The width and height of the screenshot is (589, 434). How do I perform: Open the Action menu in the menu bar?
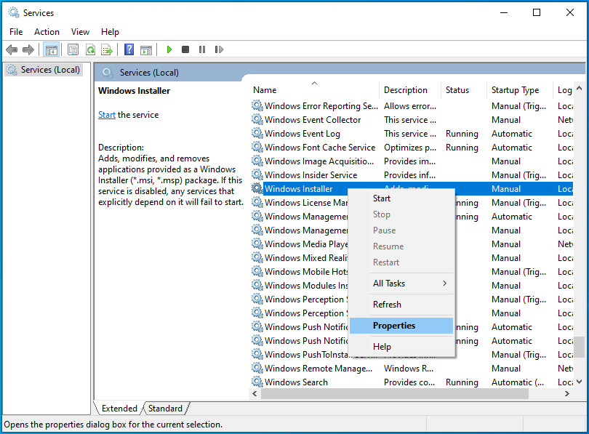[x=47, y=32]
